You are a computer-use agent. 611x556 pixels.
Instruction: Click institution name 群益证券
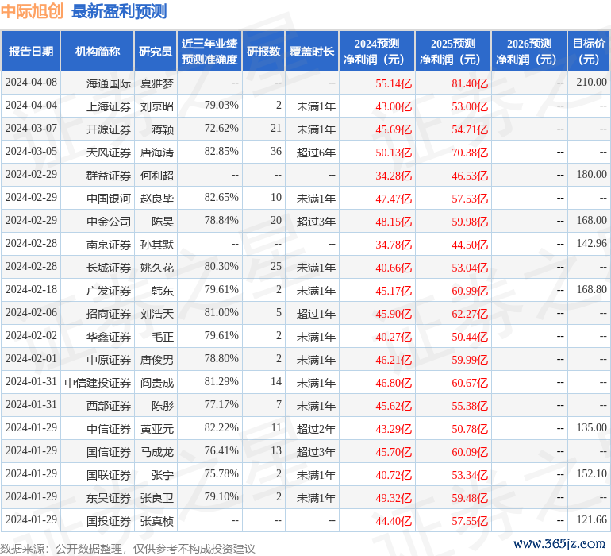click(x=109, y=176)
